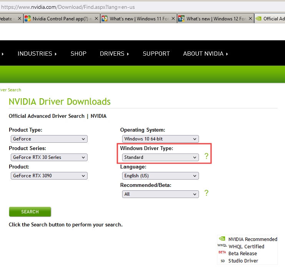
Task: Switch to the Nvidia Control Panel app tab
Action: tap(62, 18)
